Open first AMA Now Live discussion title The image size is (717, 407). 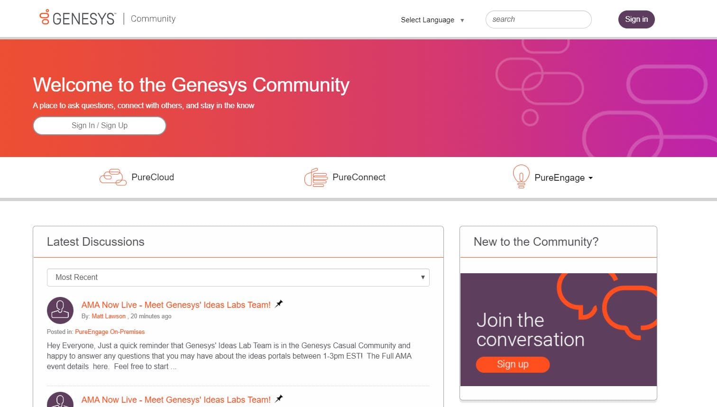[176, 305]
